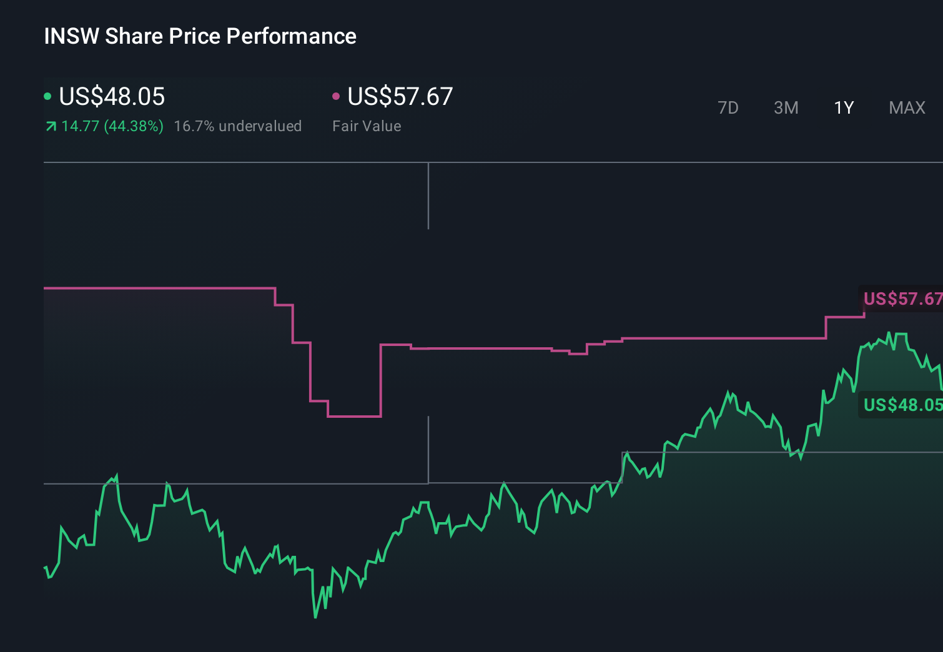Click the pink Fair Value legend dot
The height and width of the screenshot is (652, 943).
tap(337, 96)
